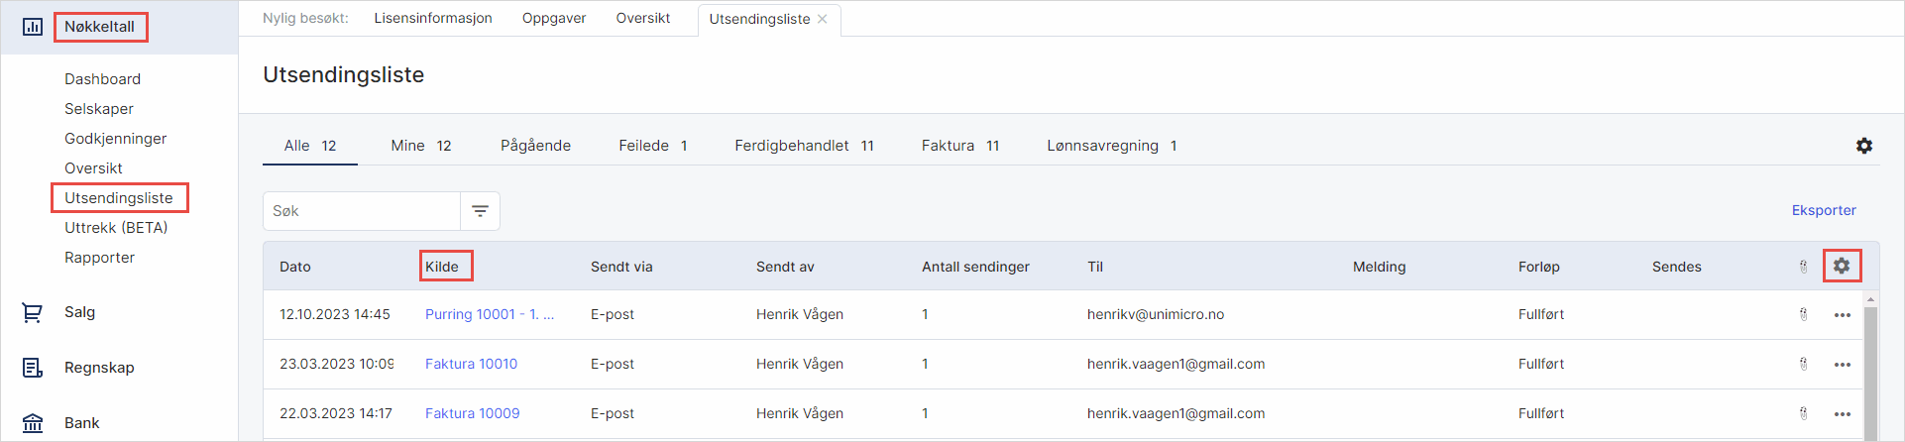
Task: Sort by the Dato column header
Action: point(295,267)
